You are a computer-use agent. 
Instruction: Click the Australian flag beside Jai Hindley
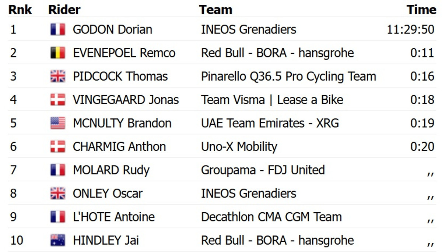pos(57,241)
